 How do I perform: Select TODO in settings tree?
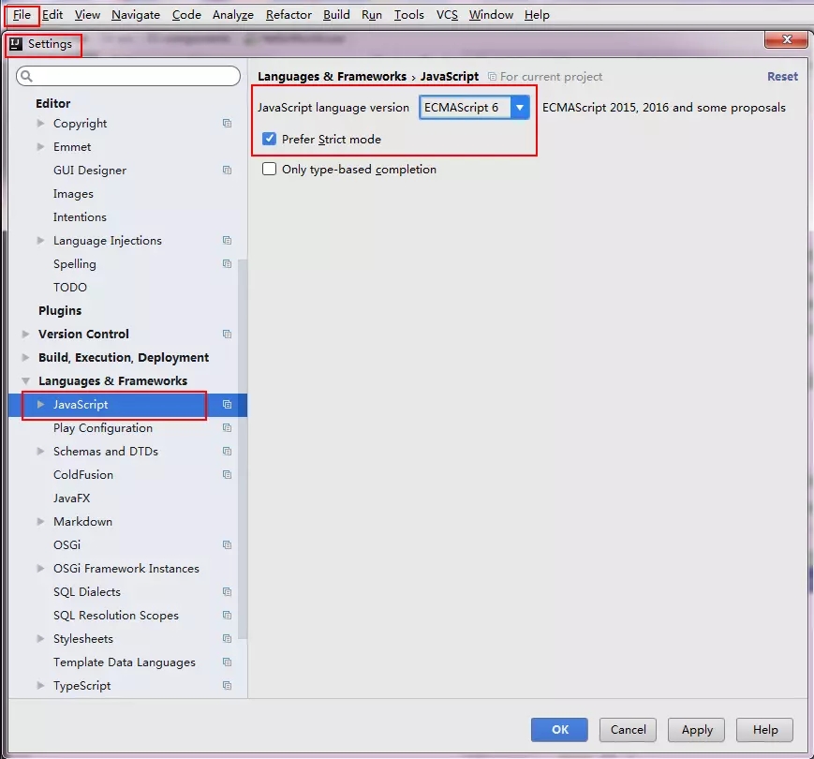coord(69,287)
